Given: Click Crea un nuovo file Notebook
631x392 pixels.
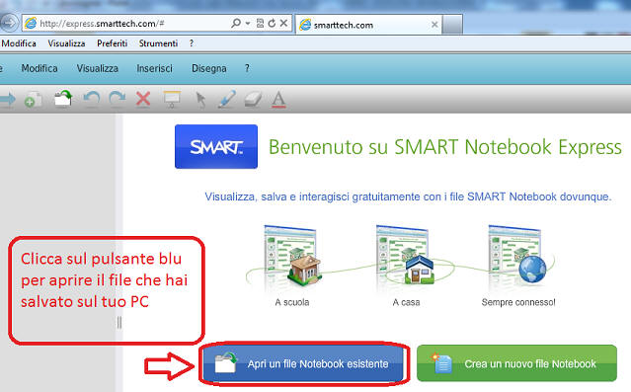Looking at the screenshot, I should coord(516,363).
